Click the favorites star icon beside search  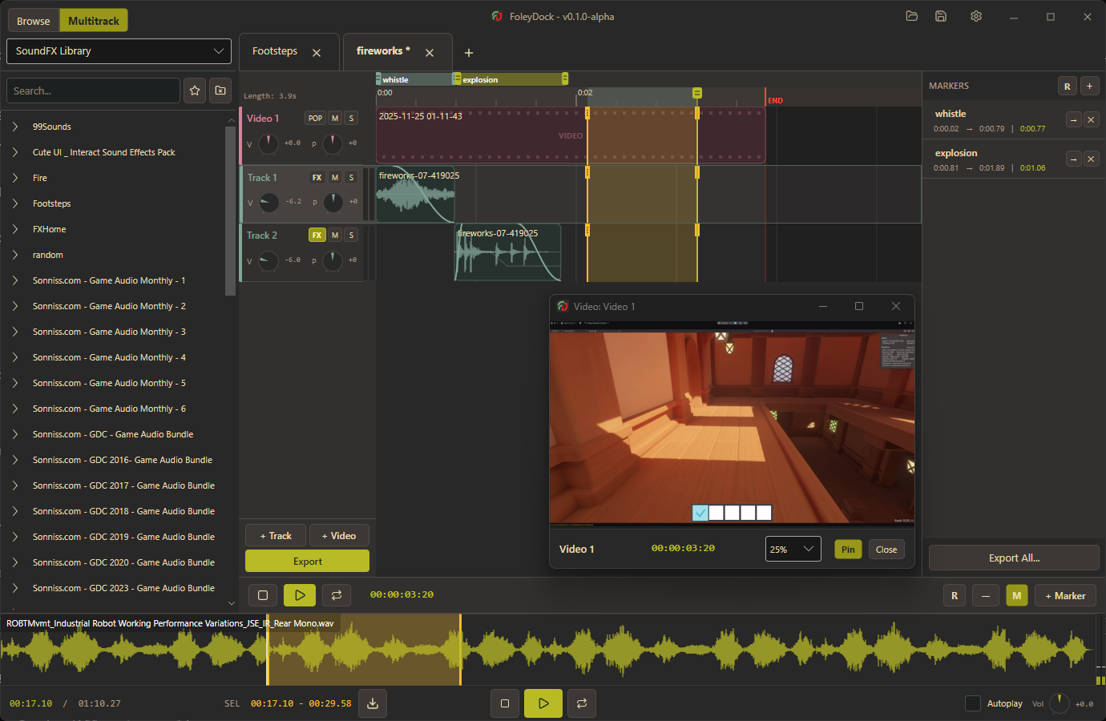click(195, 91)
